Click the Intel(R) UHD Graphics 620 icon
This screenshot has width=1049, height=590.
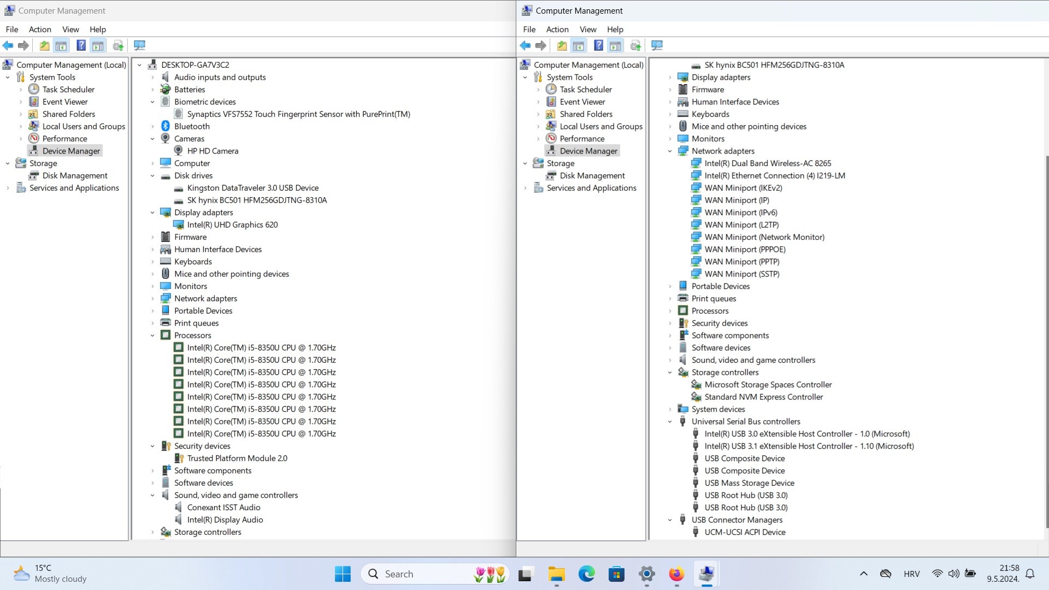(178, 225)
